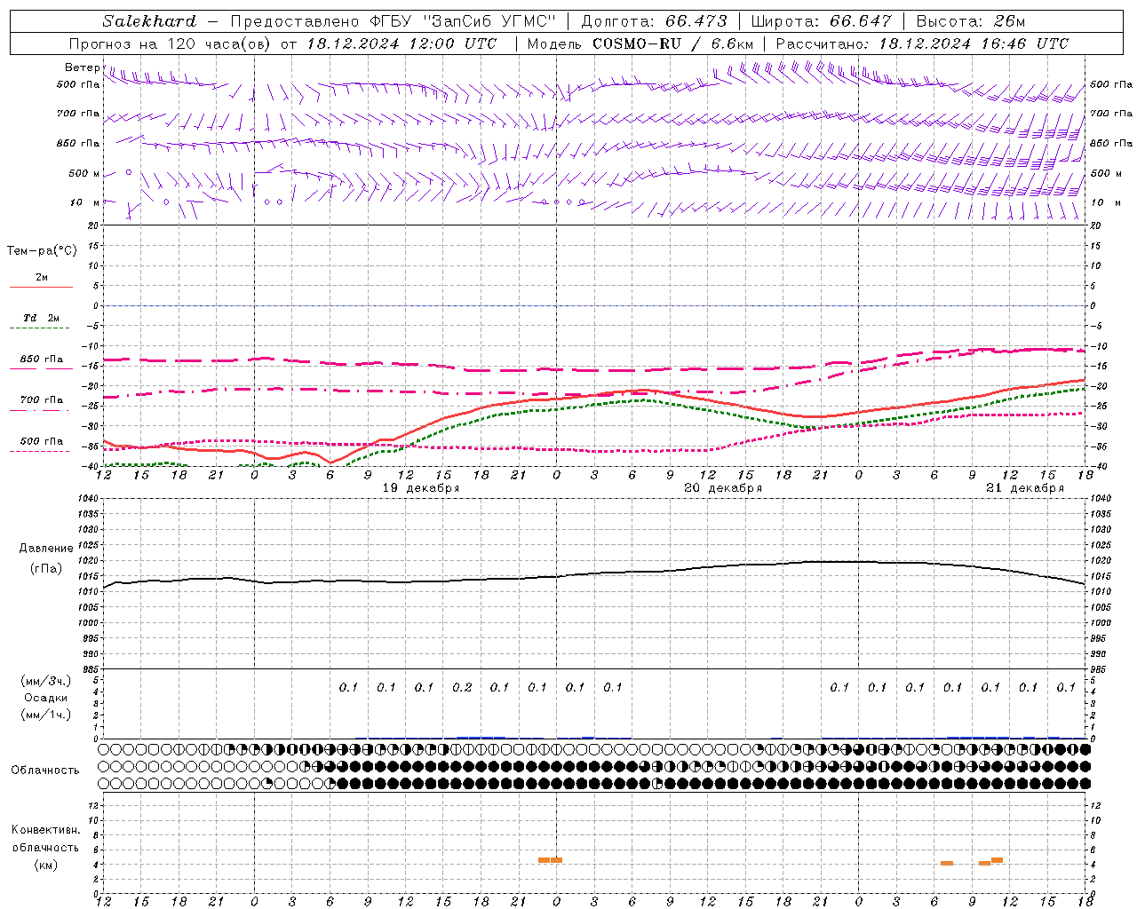Click the 20 декабря date label
This screenshot has width=1137, height=909.
click(x=723, y=488)
